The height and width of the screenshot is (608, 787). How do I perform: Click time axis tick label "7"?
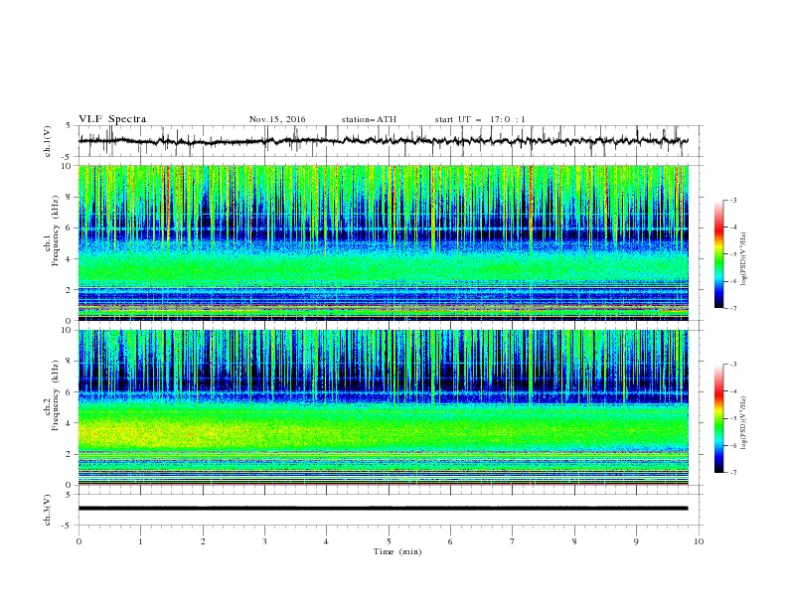coord(513,541)
